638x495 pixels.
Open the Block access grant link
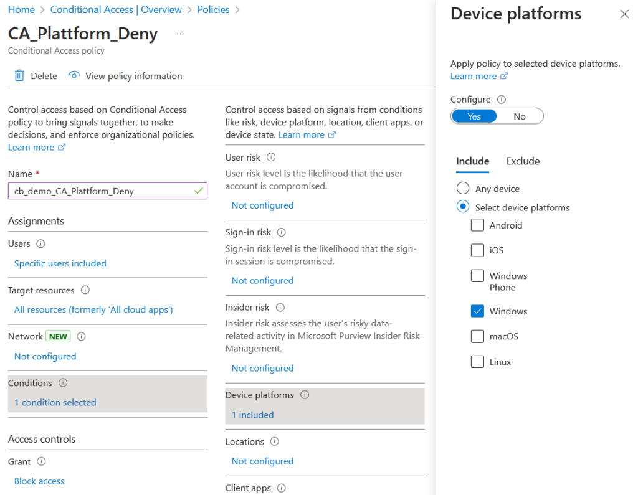pos(39,481)
